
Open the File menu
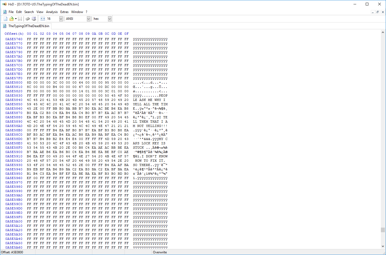[11, 12]
